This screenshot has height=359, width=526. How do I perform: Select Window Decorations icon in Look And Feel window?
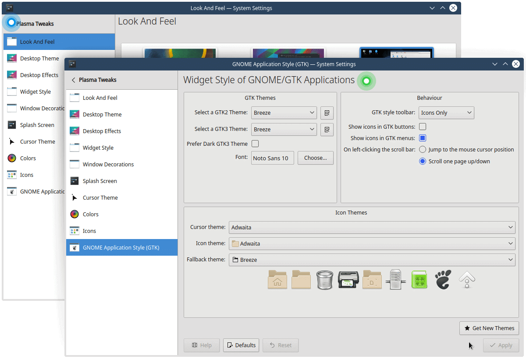(x=12, y=108)
